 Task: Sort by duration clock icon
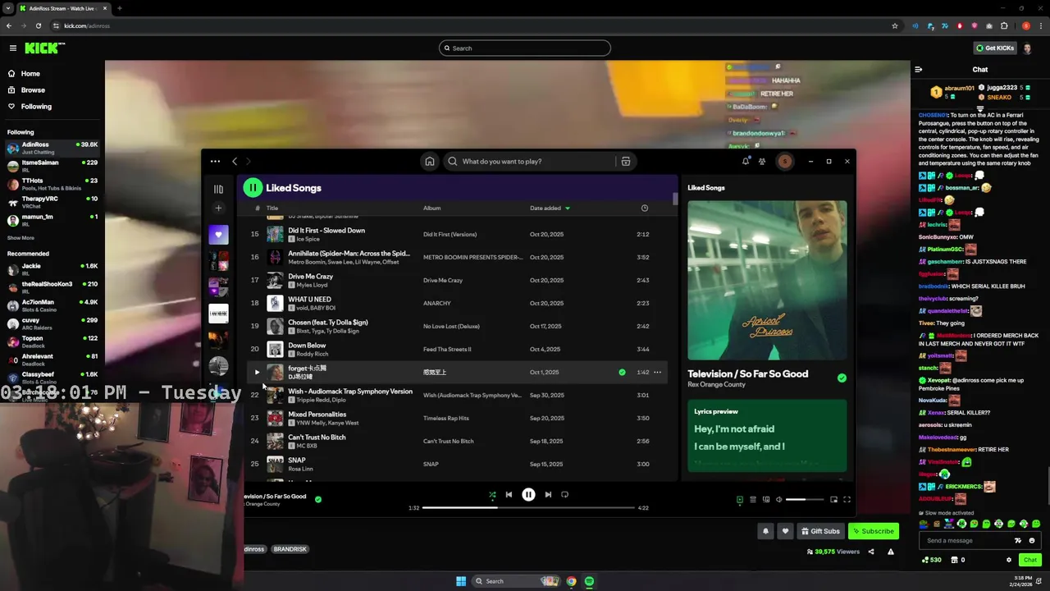pyautogui.click(x=644, y=208)
